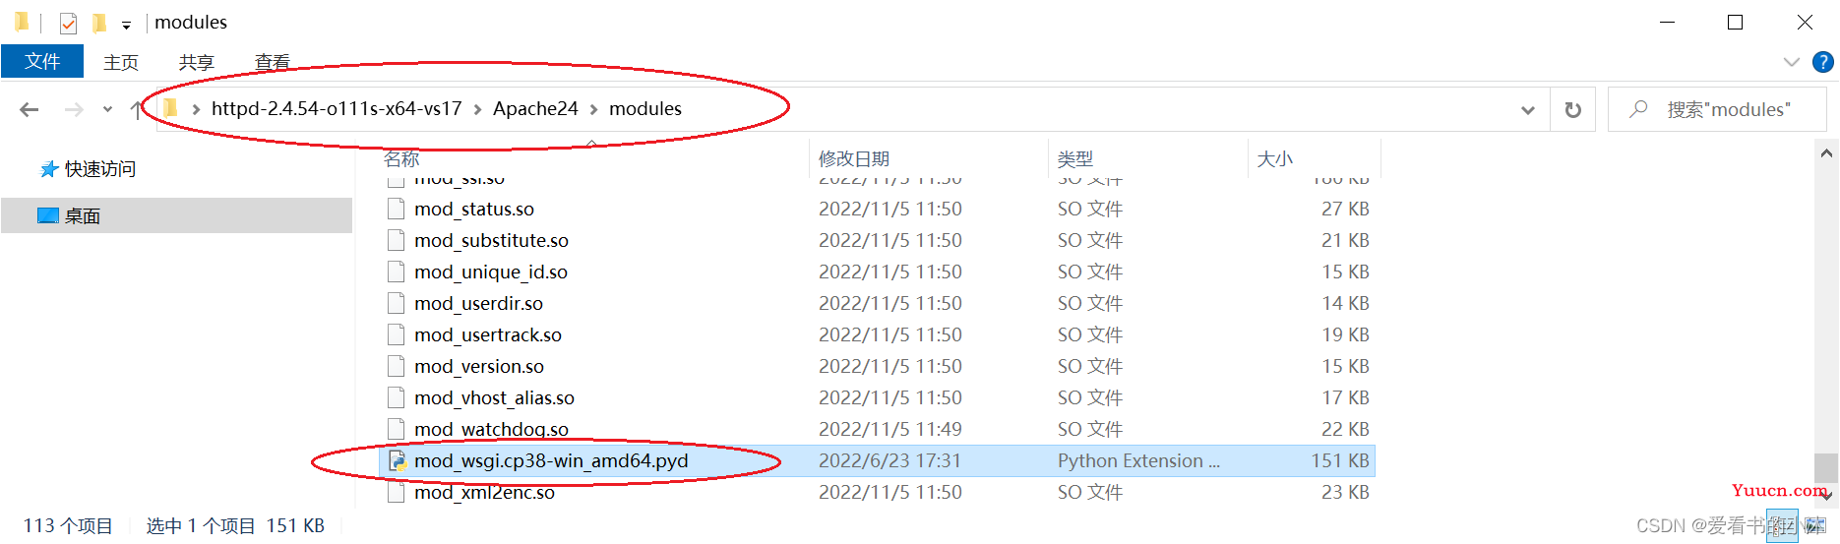
Task: Click the Python icon of mod_wsgi.cp38-win_amd64.pyd
Action: [x=398, y=460]
